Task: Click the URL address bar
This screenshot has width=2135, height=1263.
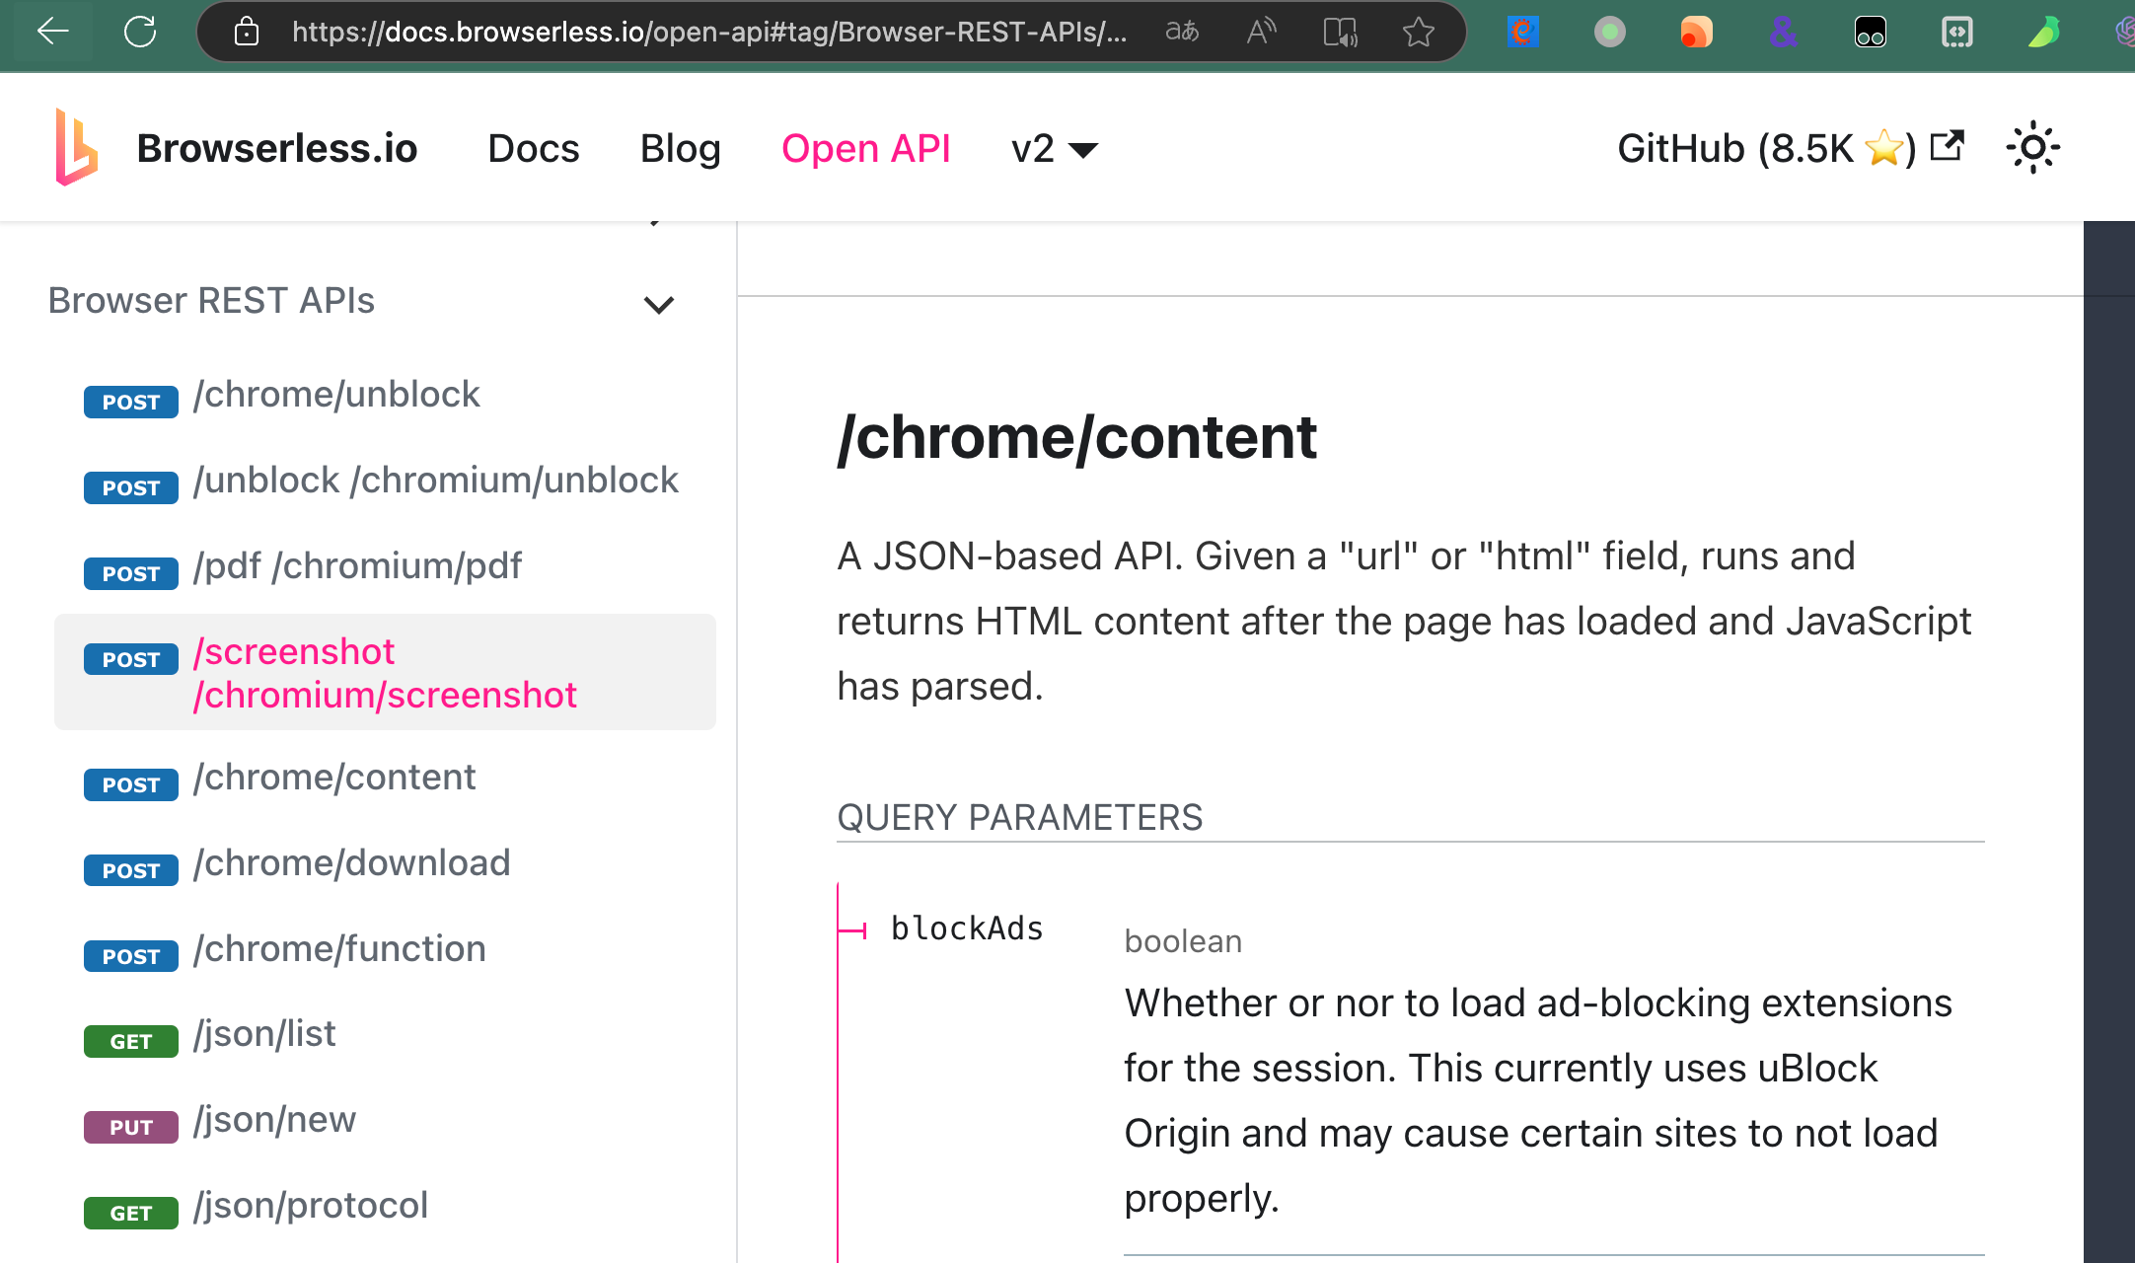Action: (x=708, y=32)
